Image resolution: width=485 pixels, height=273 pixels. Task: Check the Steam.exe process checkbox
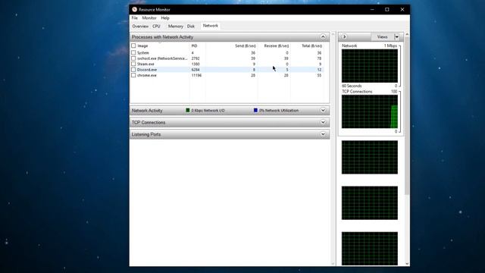[x=133, y=64]
